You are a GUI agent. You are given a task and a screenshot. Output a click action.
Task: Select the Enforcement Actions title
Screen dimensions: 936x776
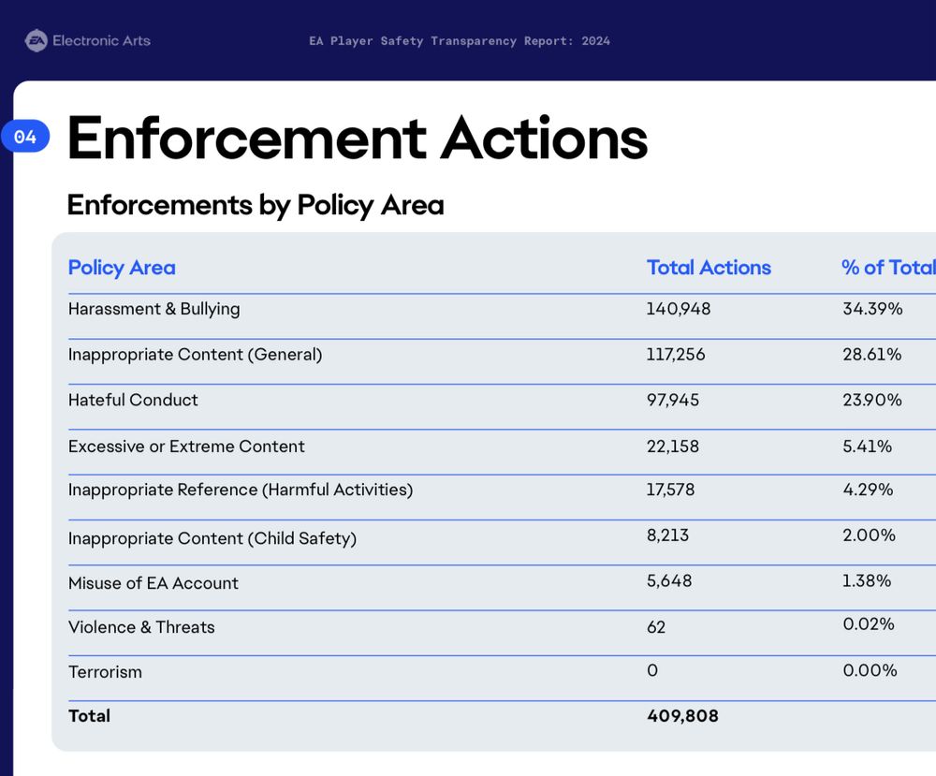point(358,139)
